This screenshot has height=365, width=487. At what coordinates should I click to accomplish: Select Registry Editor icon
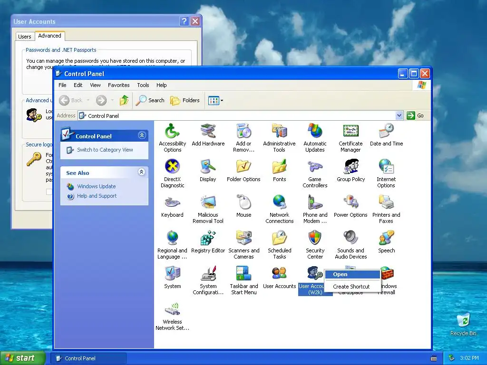tap(208, 242)
